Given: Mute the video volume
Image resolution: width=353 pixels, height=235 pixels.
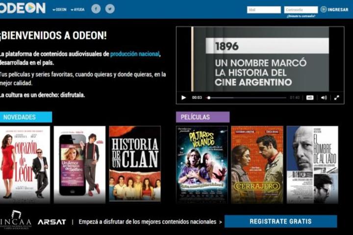Looking at the screenshot, I should 324,97.
